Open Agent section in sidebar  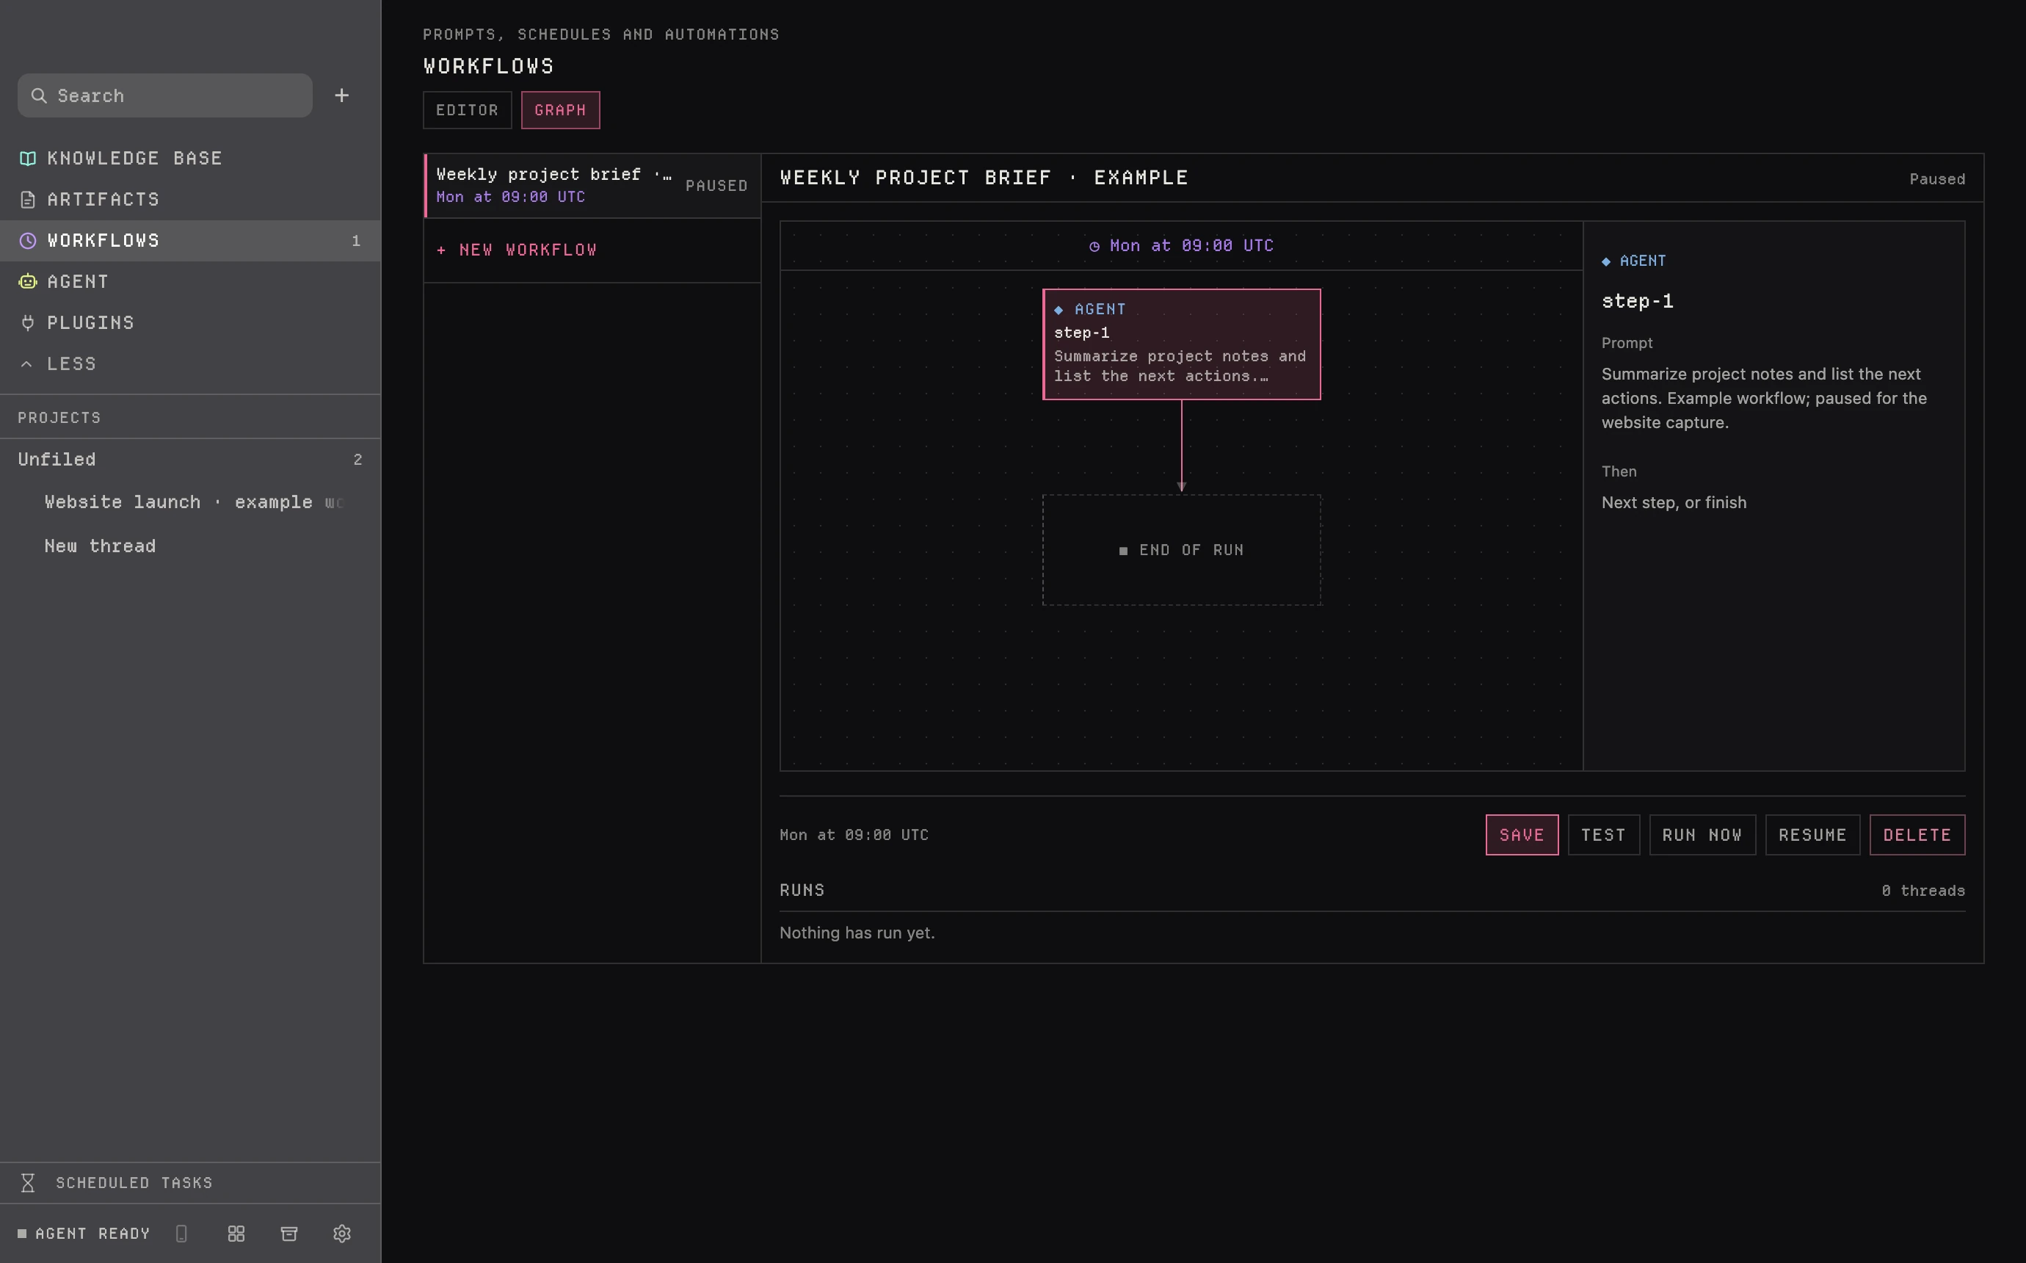pos(190,281)
